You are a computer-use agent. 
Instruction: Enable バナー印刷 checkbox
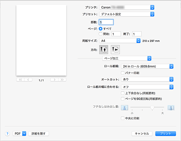(123, 73)
